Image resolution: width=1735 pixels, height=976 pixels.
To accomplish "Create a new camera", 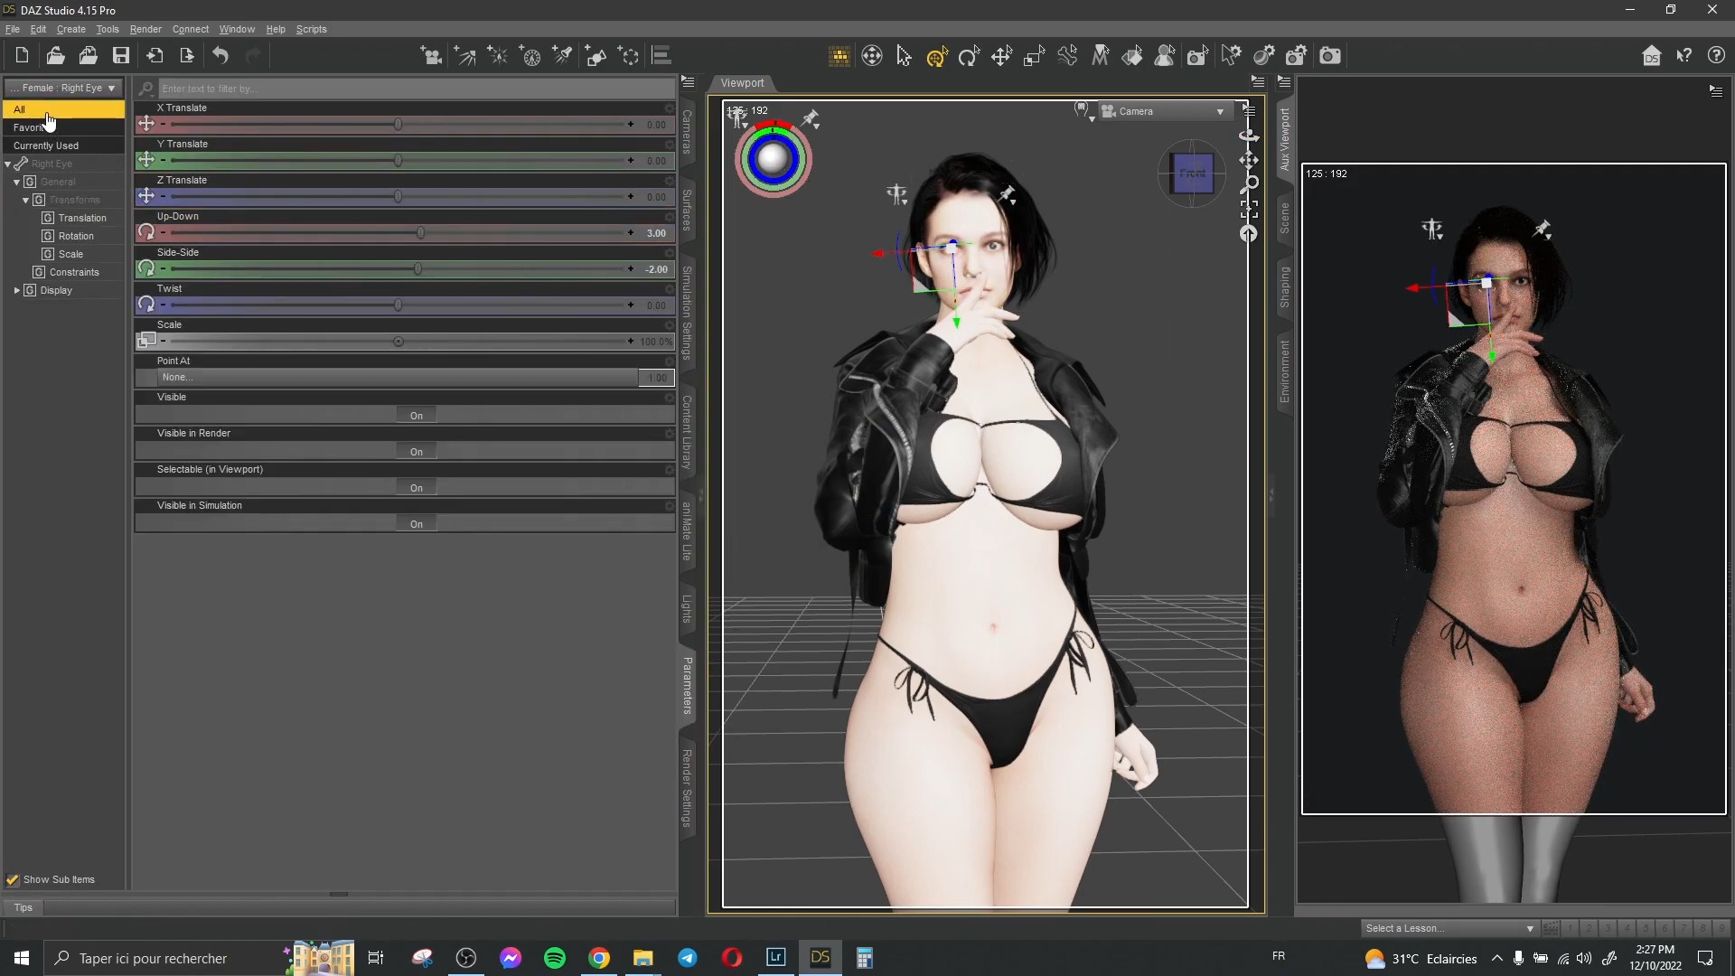I will [431, 56].
